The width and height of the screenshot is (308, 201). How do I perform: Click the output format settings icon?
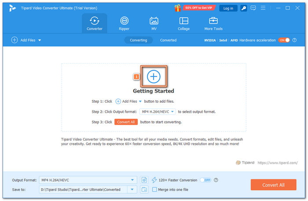(144, 180)
